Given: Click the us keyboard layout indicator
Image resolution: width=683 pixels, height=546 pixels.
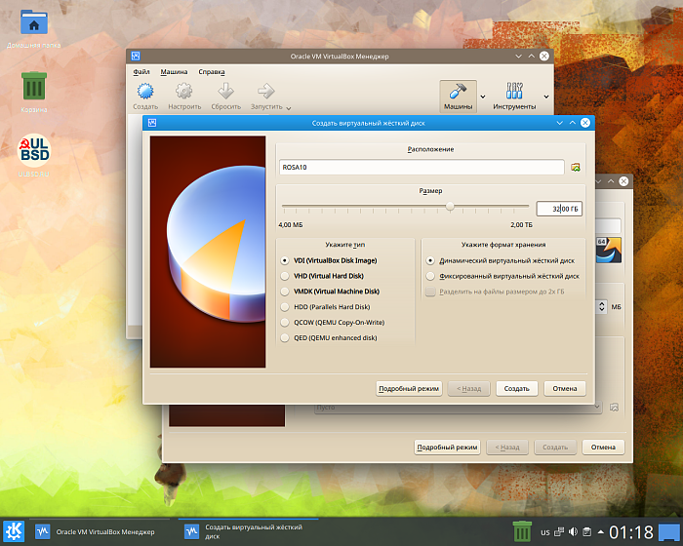Looking at the screenshot, I should click(545, 532).
